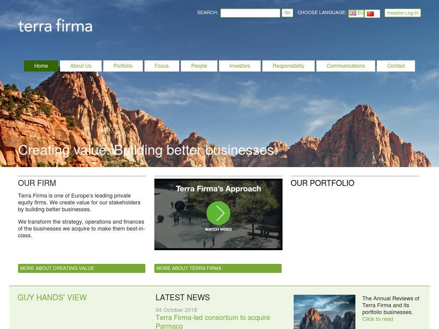Go to the Responsibility page
This screenshot has width=439, height=329.
pos(288,66)
